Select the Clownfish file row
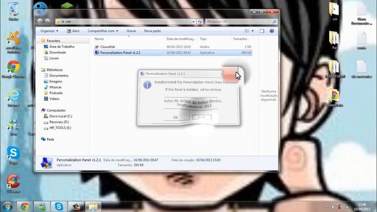This screenshot has width=377, height=212. tap(173, 47)
